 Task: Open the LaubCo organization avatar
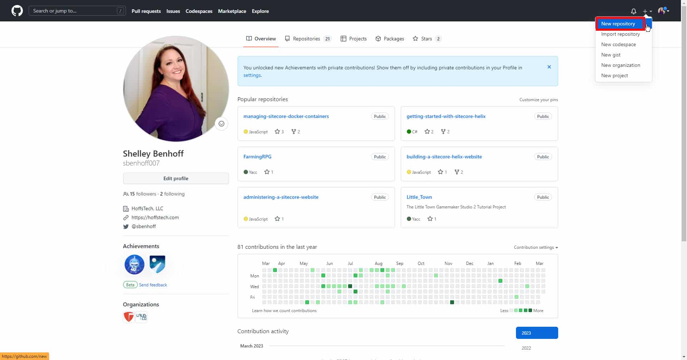pyautogui.click(x=141, y=317)
